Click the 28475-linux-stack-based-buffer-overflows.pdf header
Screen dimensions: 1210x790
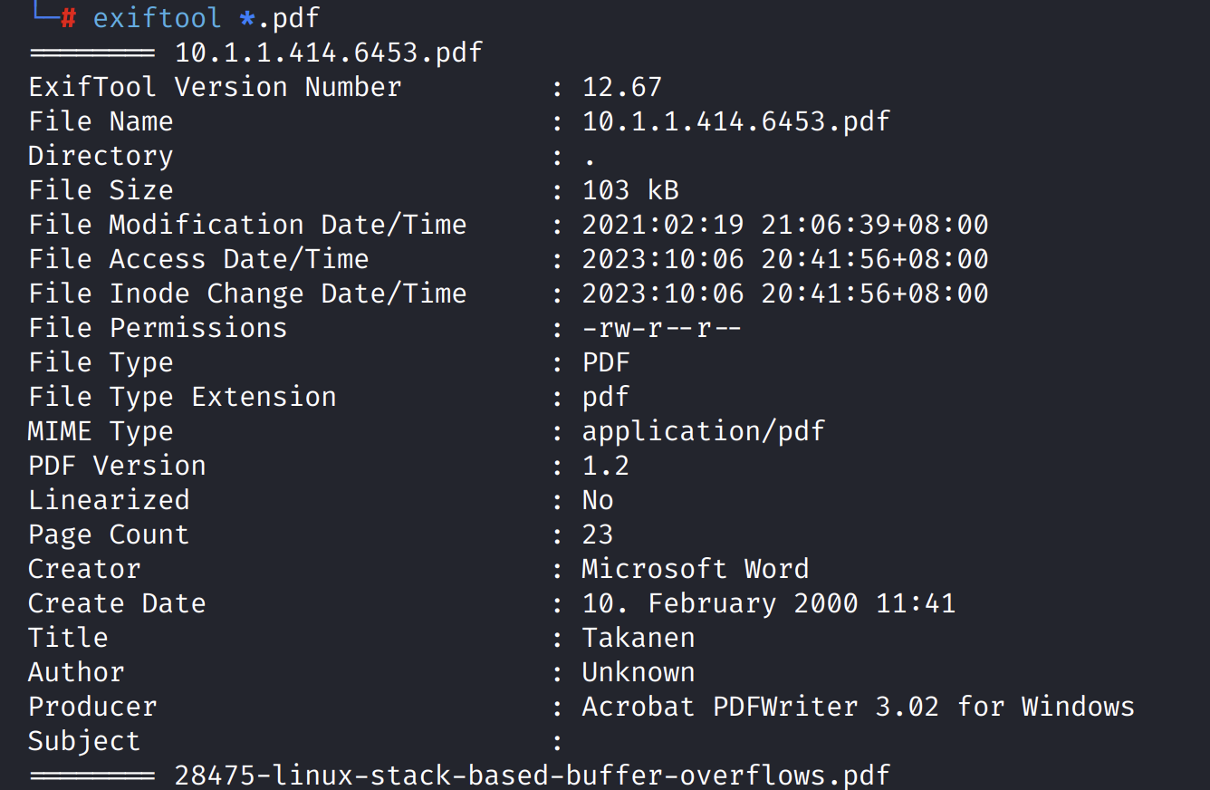click(533, 776)
